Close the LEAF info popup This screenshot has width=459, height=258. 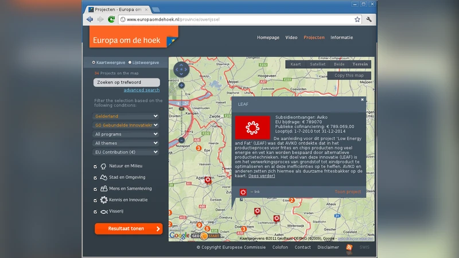362,100
